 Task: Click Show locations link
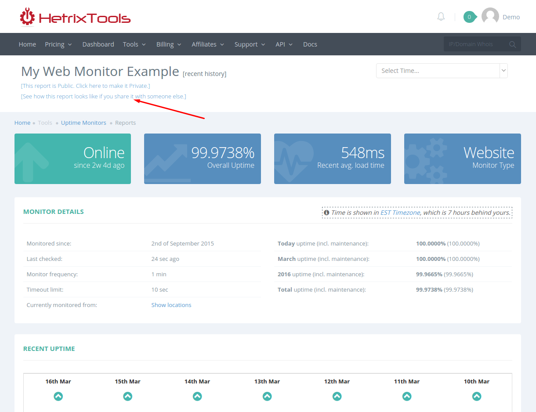point(171,305)
